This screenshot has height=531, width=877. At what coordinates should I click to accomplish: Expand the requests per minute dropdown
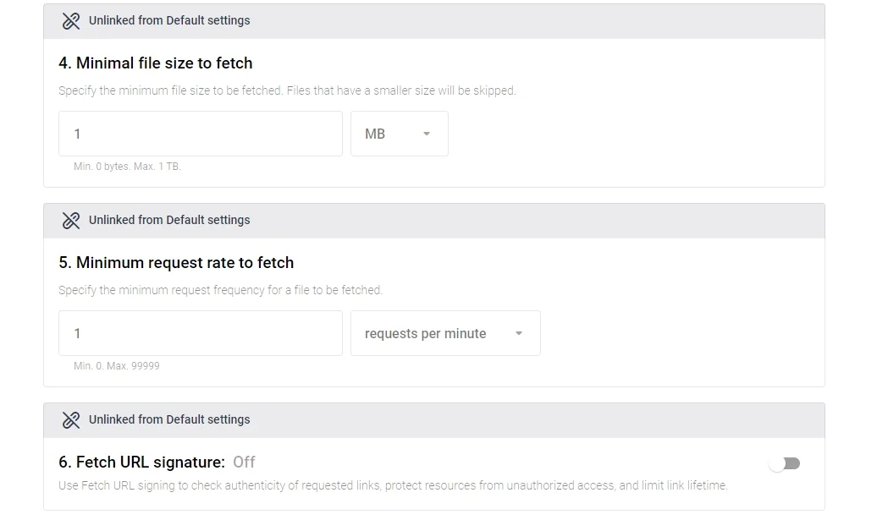pyautogui.click(x=445, y=333)
